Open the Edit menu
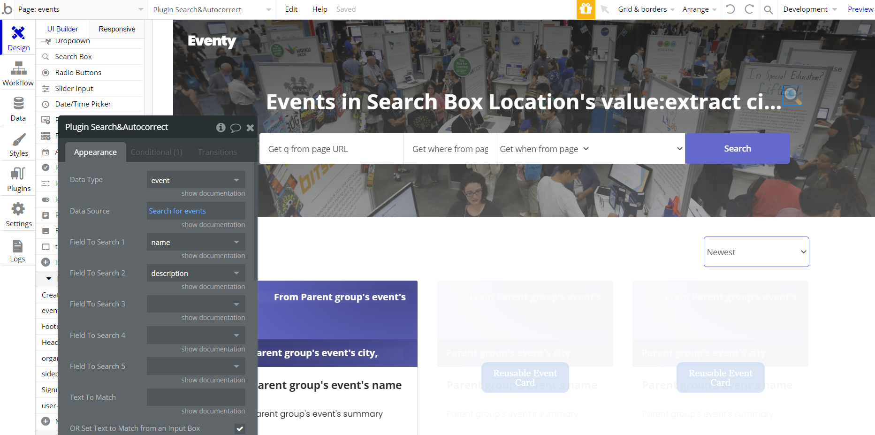 point(291,9)
